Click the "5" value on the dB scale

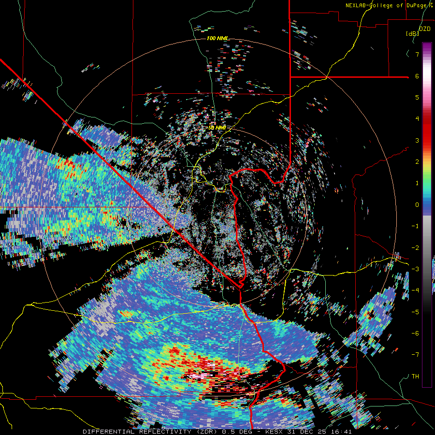point(417,97)
